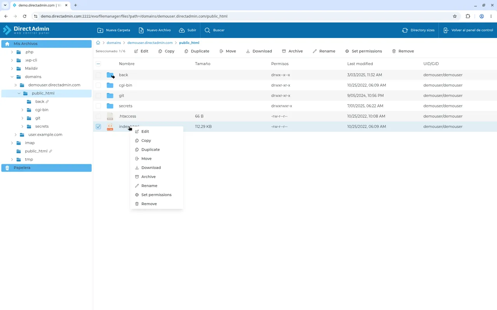Check the git row checkbox

(x=98, y=95)
